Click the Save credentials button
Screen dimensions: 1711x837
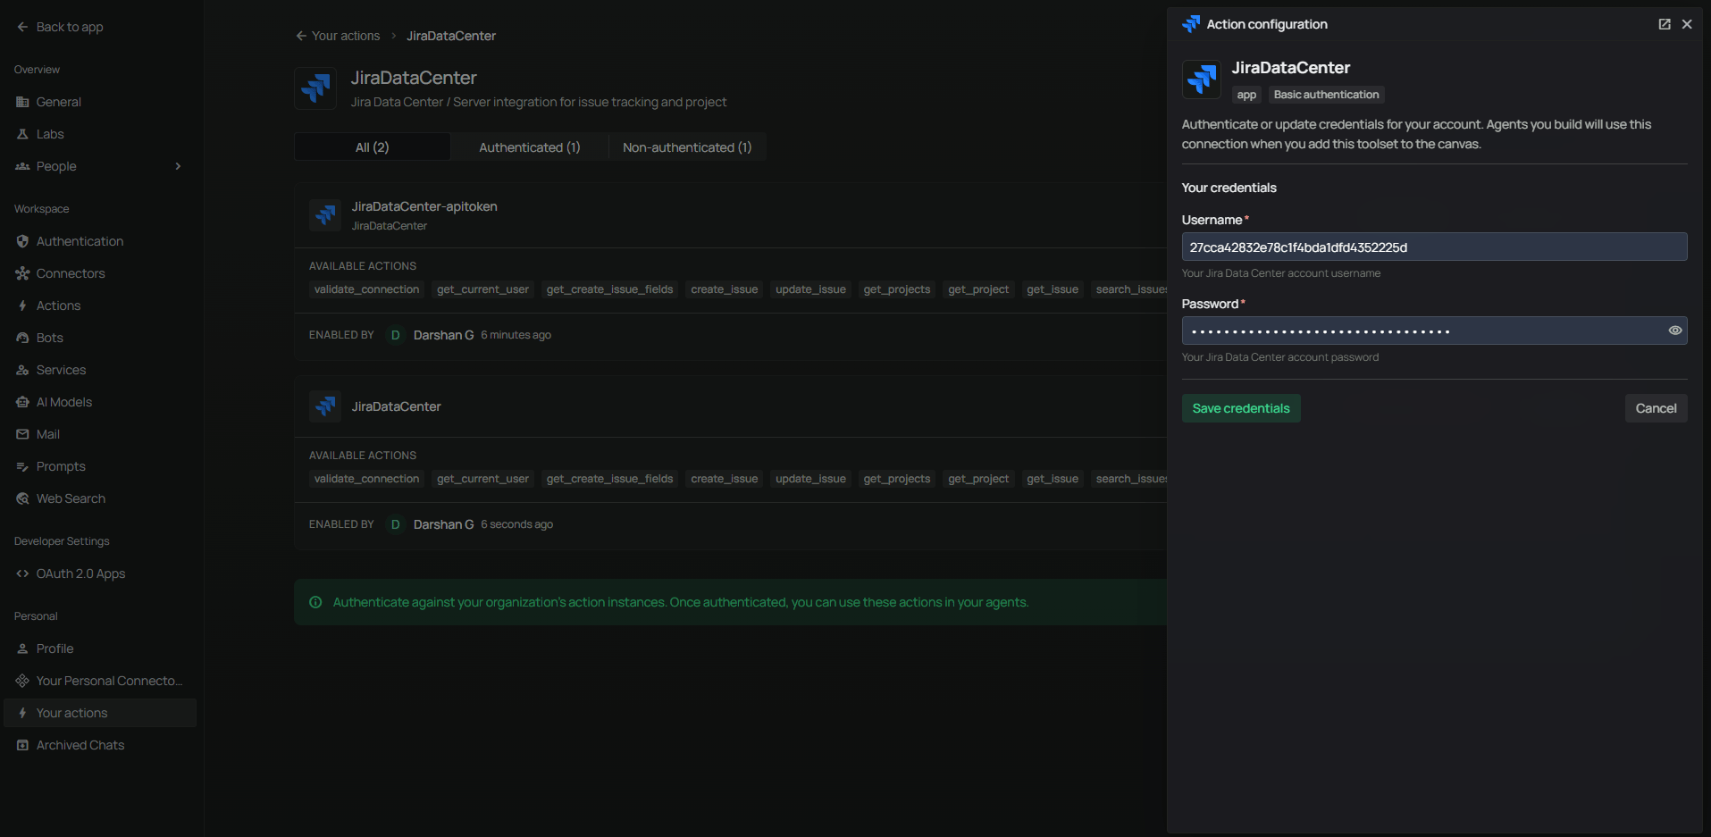(x=1241, y=408)
